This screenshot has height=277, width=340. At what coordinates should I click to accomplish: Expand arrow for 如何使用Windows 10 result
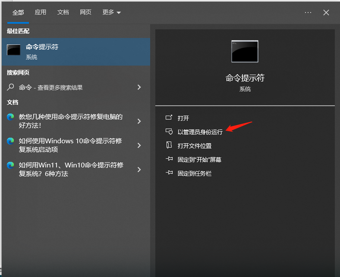[139, 145]
